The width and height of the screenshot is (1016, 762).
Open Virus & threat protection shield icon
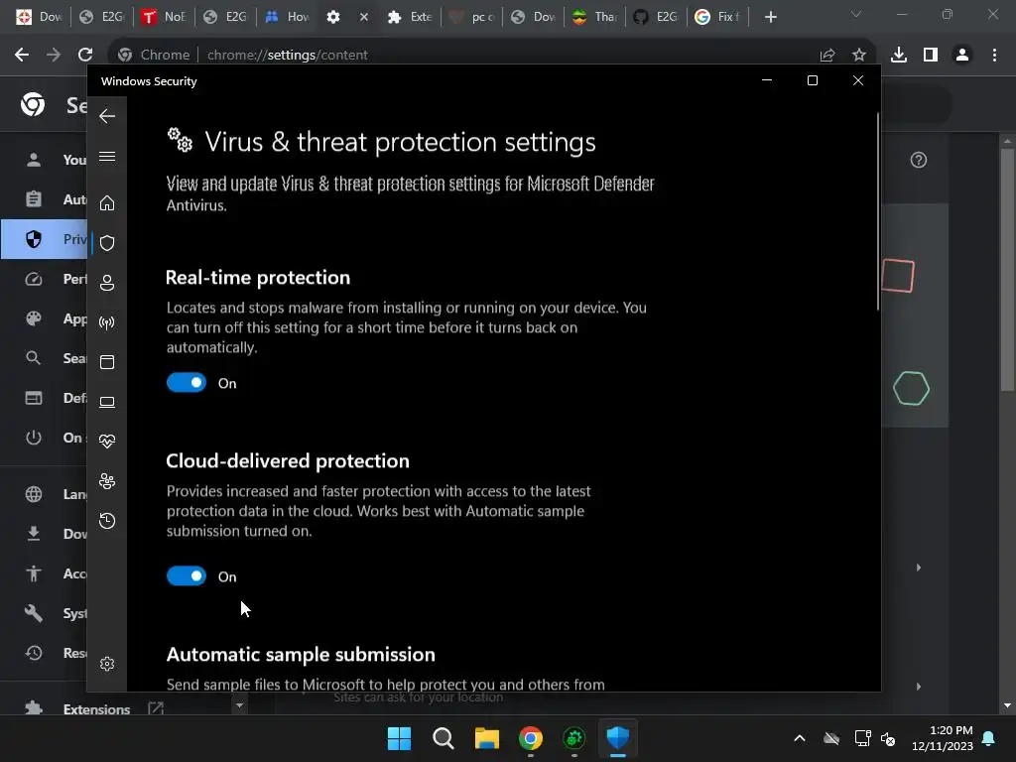(x=107, y=243)
